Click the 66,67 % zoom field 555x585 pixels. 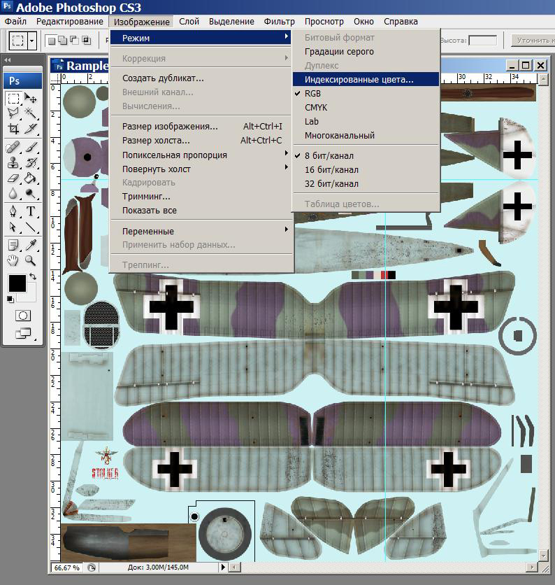pos(67,568)
